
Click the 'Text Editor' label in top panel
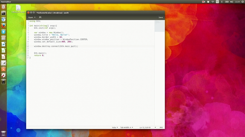pos(6,2)
